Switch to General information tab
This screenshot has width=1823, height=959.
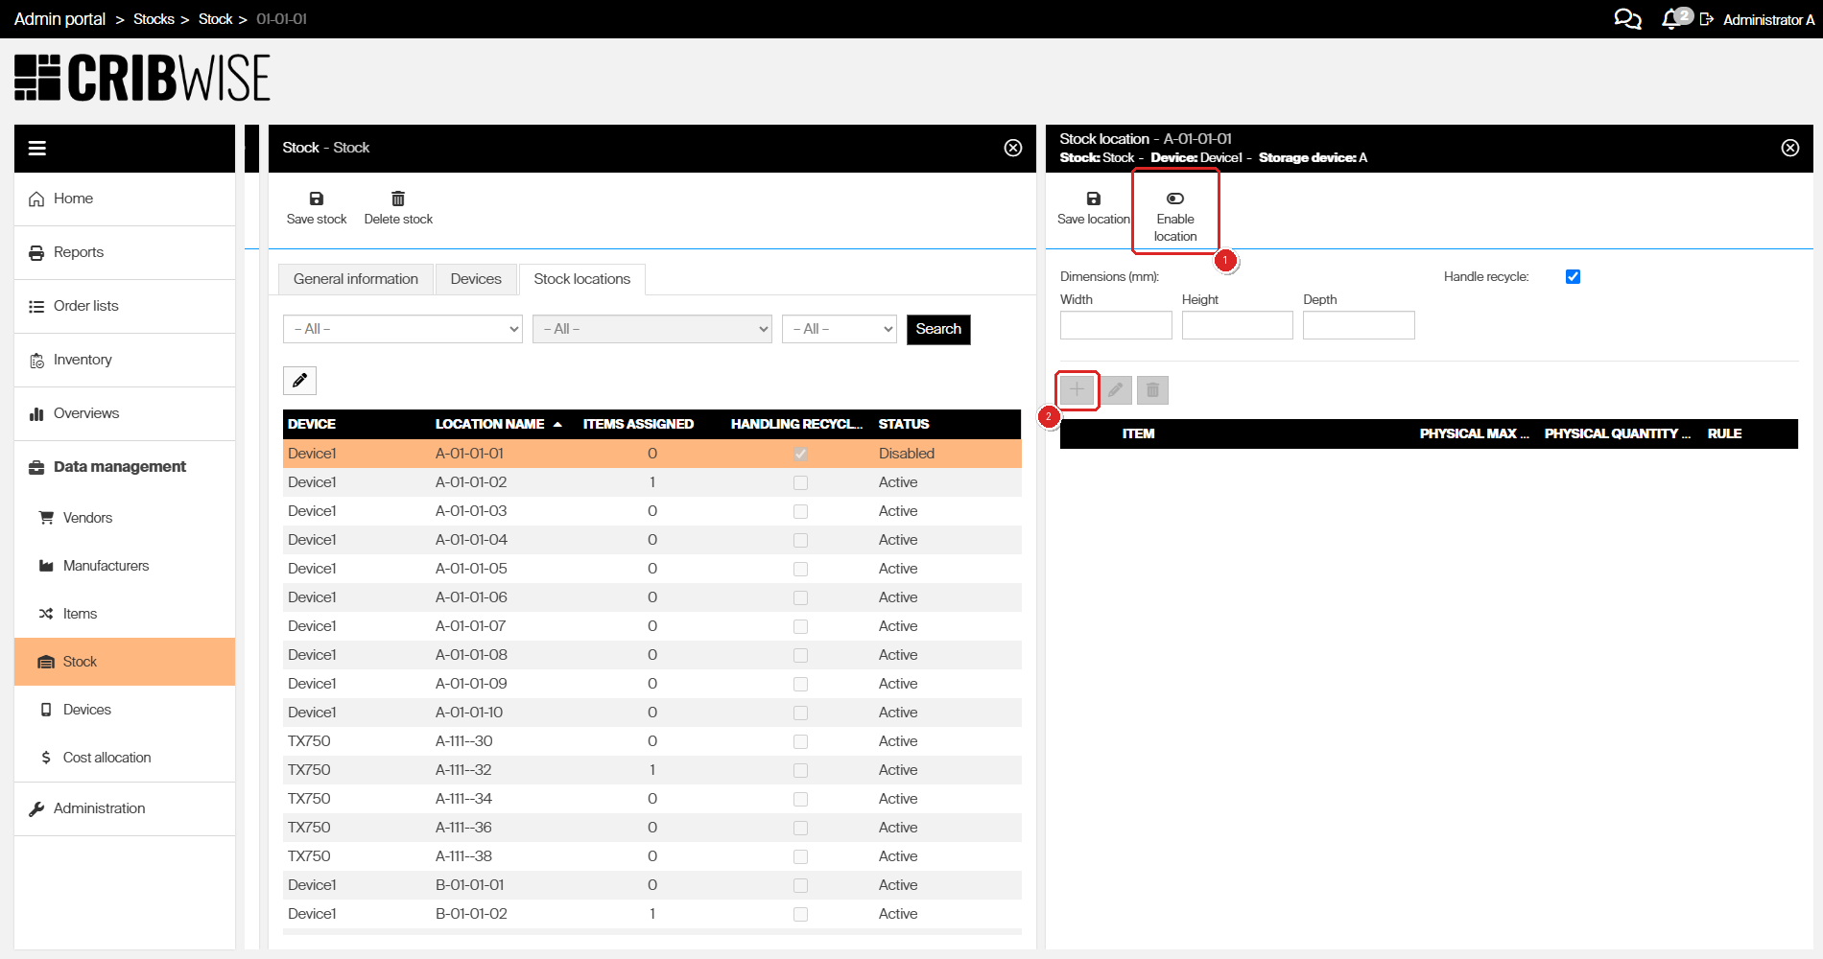click(356, 279)
